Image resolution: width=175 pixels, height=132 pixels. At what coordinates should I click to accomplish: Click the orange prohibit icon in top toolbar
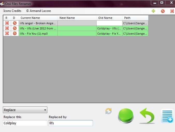click(x=163, y=11)
